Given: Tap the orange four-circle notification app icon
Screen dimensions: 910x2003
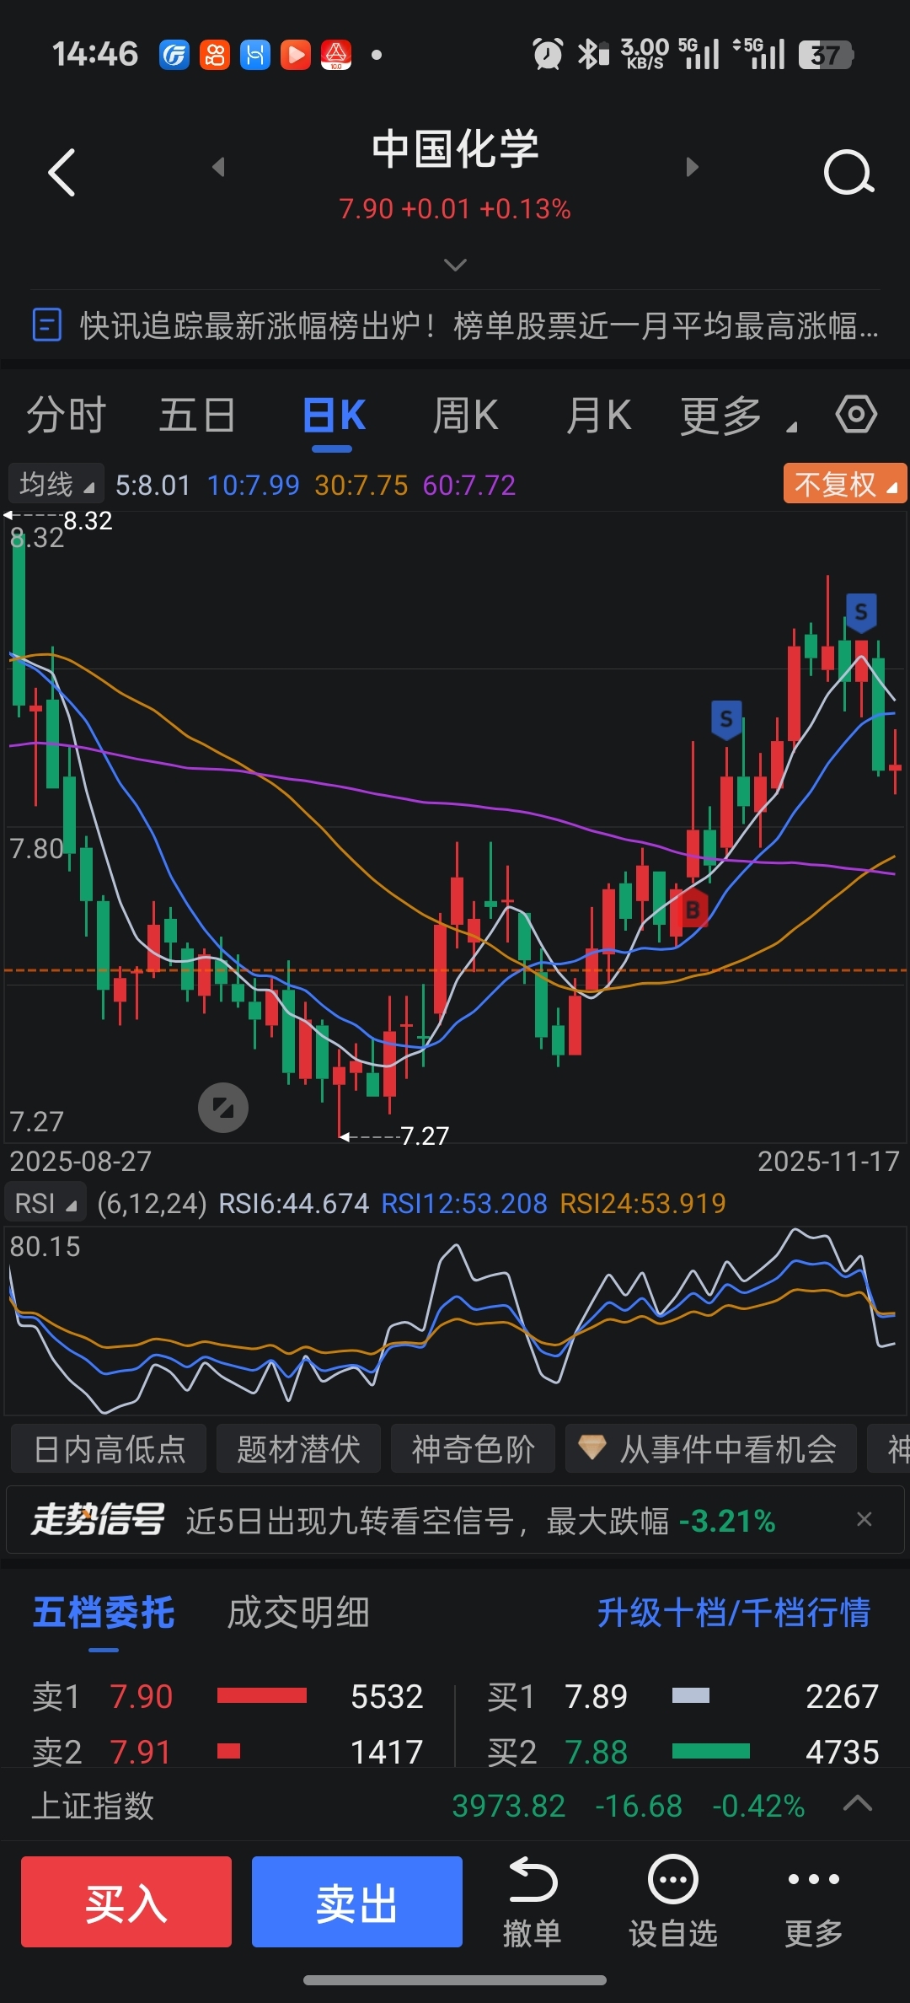Looking at the screenshot, I should [x=215, y=55].
